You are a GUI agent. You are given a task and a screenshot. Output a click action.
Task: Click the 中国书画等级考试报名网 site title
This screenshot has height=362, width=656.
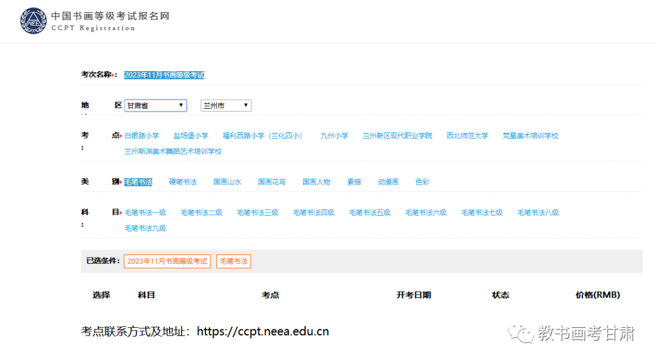pyautogui.click(x=109, y=16)
